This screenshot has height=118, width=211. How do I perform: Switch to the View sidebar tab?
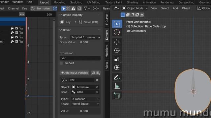click(107, 66)
